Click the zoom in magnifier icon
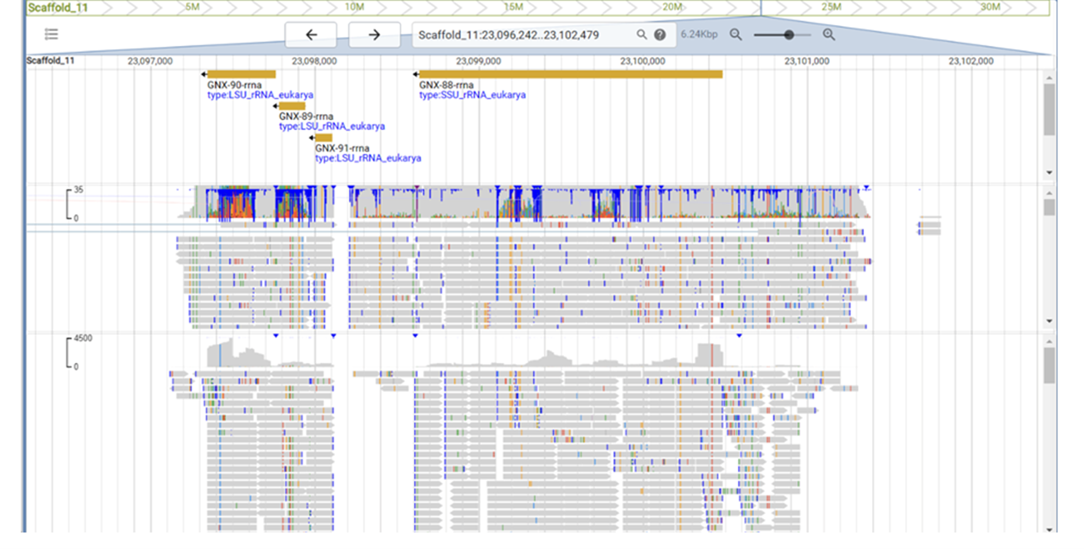 tap(828, 35)
